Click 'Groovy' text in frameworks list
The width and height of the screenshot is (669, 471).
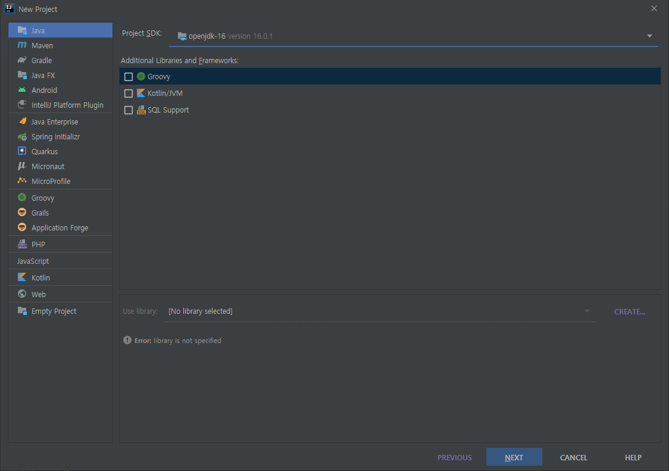(159, 77)
